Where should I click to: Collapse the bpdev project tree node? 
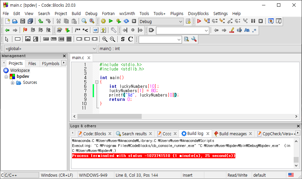[6, 77]
